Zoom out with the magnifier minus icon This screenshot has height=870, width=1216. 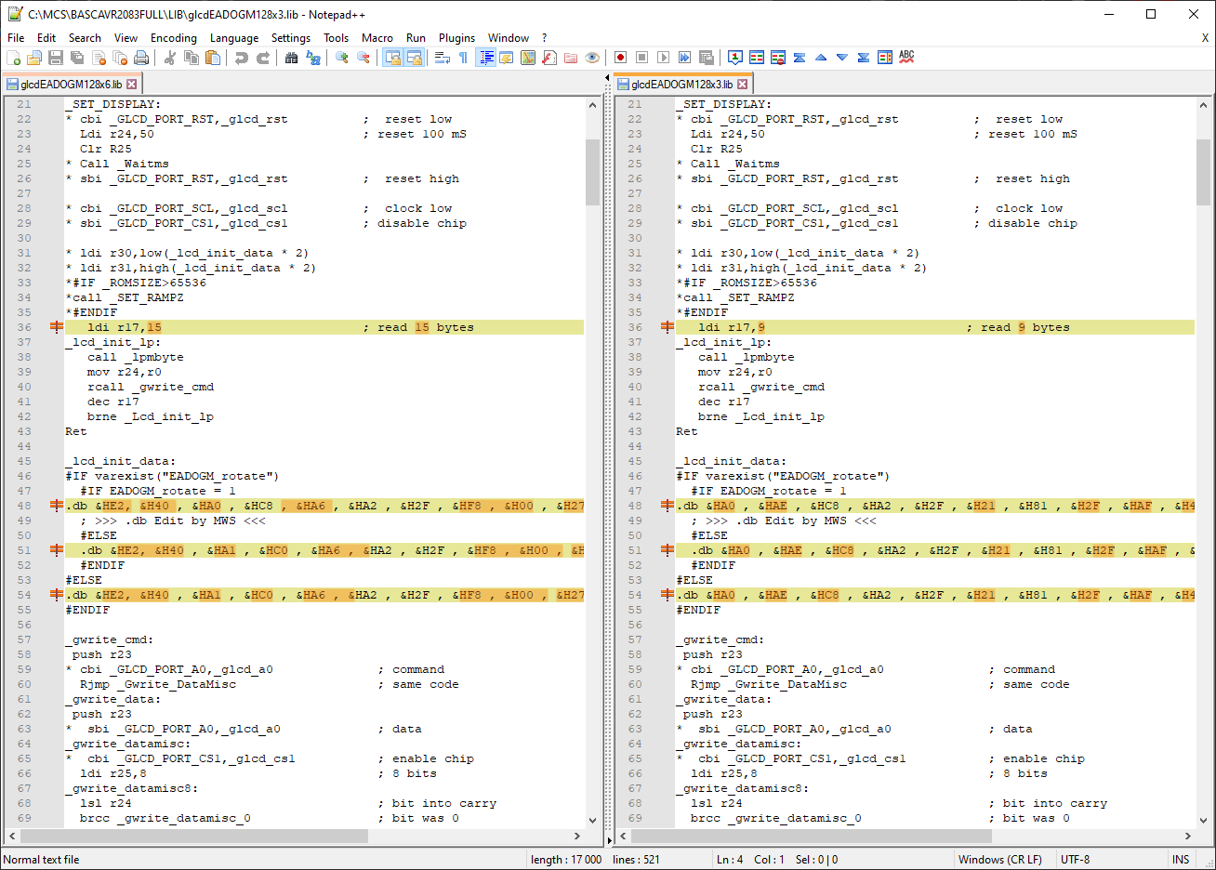[x=363, y=58]
